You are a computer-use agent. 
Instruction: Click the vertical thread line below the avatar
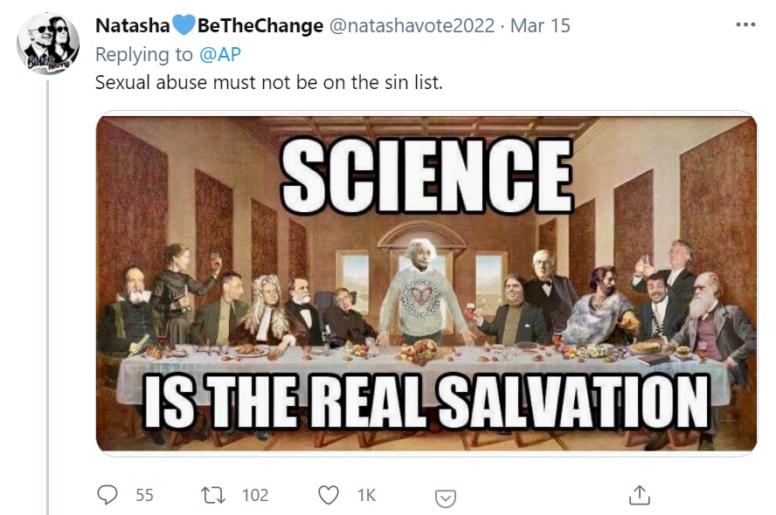[x=48, y=298]
